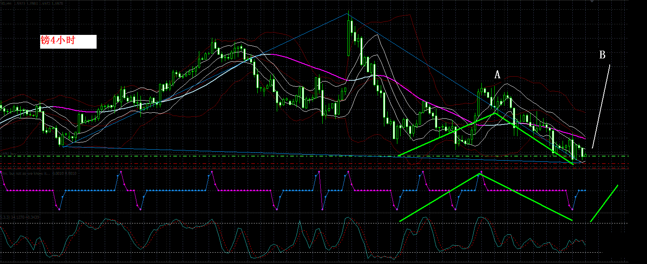The width and height of the screenshot is (647, 264).
Task: Click the 'B' text label on the chart
Action: 602,55
